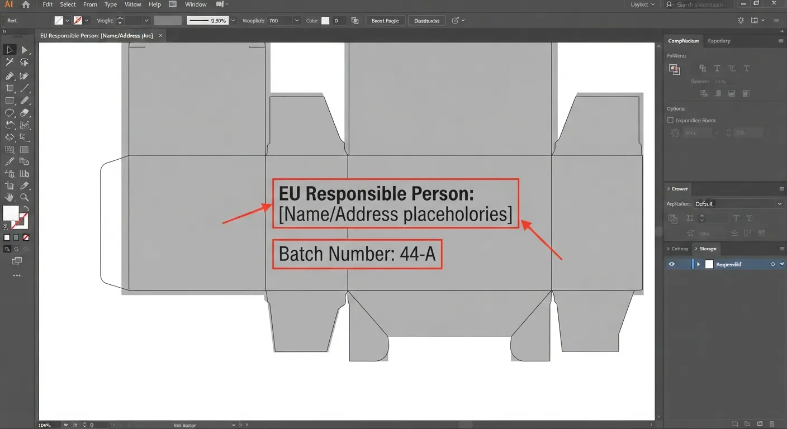787x429 pixels.
Task: Select the Selection arrow tool
Action: pos(10,50)
